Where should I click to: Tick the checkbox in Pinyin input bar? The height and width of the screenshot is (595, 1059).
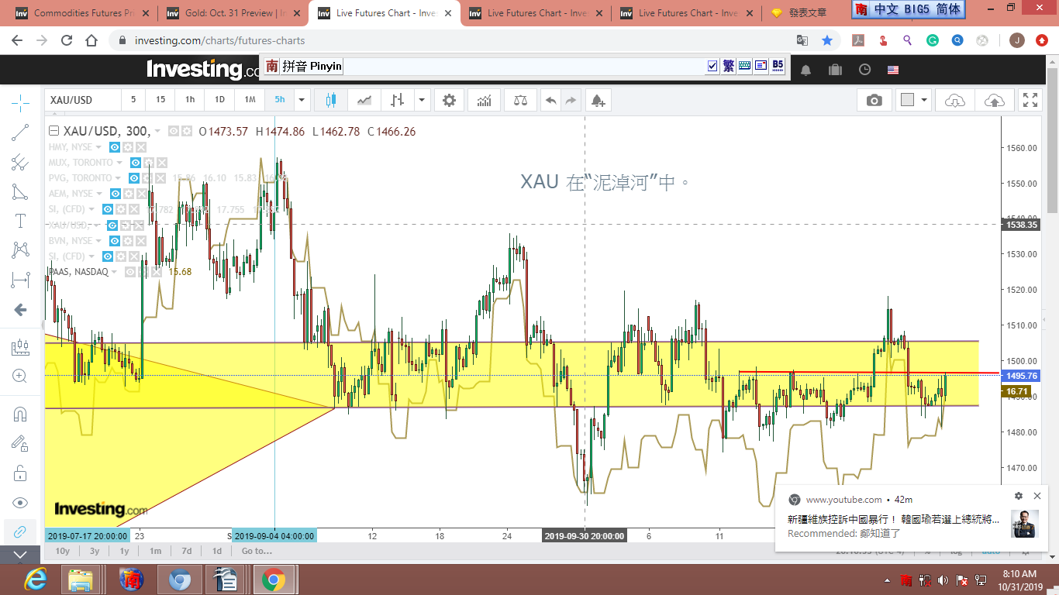pos(712,66)
